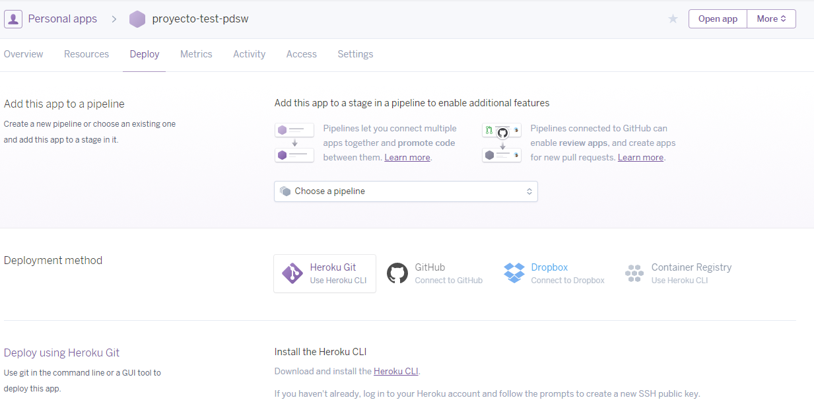Open the Metrics tab

tap(196, 54)
